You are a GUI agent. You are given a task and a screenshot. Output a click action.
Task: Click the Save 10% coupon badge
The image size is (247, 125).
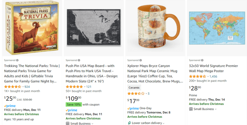click(73, 104)
